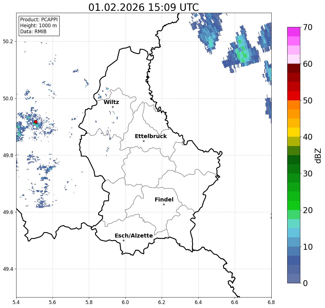Click the Ettelbruck station cross marker
Image resolution: width=325 pixels, height=308 pixels.
pos(144,141)
